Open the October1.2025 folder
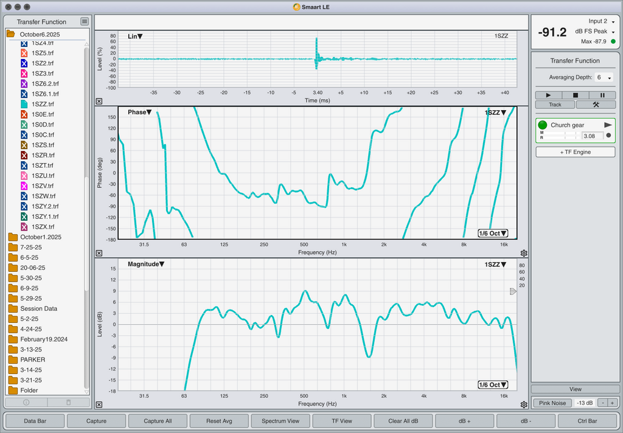The width and height of the screenshot is (623, 433). [x=40, y=237]
